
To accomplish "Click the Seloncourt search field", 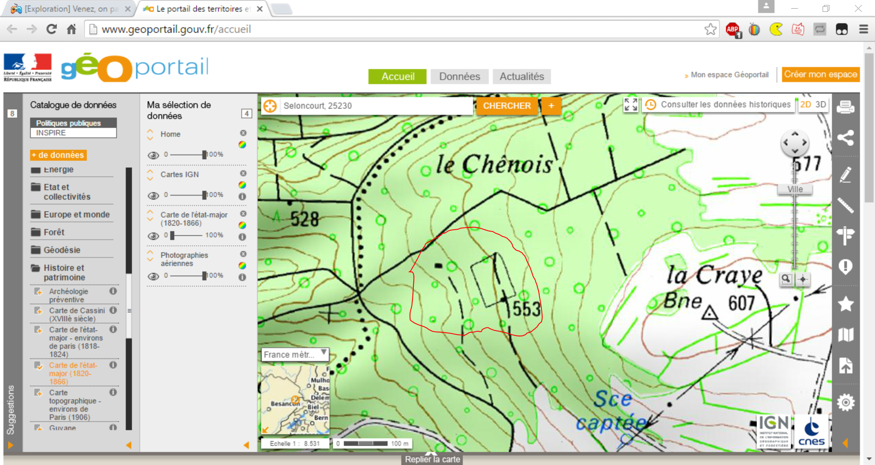I will point(376,106).
